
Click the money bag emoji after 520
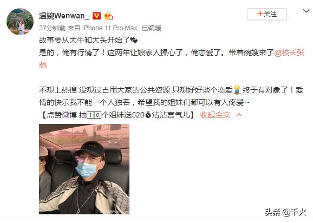148,115
